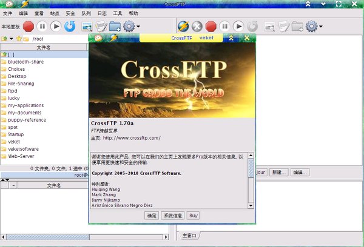Click remote panel lightning connect icon
This screenshot has height=247, width=364.
183,27
